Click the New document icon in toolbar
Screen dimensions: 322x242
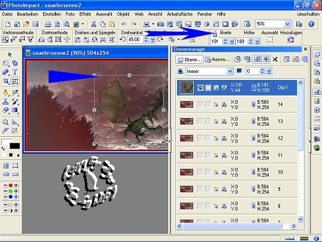click(x=8, y=24)
